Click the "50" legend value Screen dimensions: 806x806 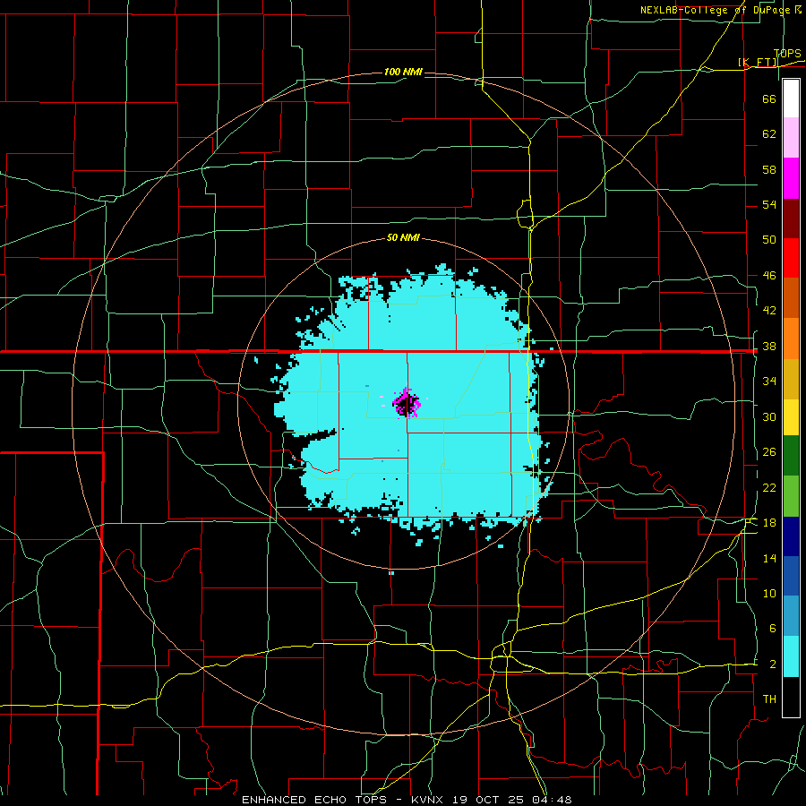coord(769,240)
